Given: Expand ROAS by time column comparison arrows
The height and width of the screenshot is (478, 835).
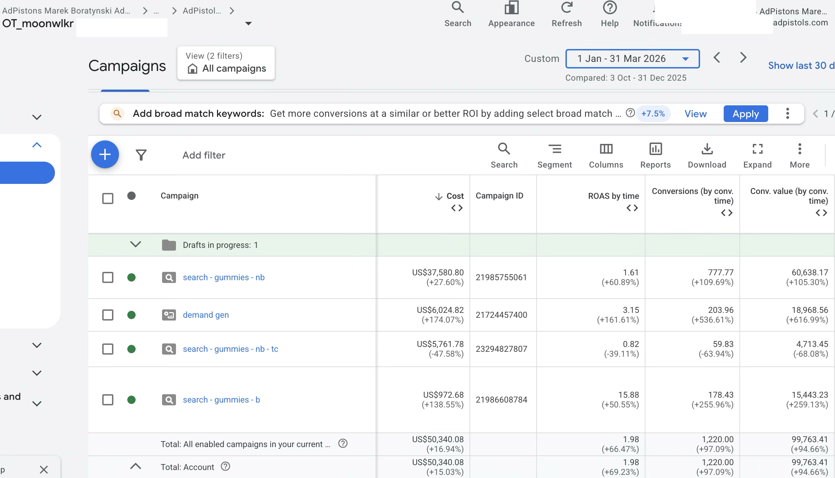Looking at the screenshot, I should [x=632, y=208].
